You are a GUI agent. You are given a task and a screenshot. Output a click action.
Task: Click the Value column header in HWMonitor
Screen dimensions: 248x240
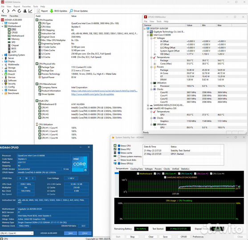coord(193,25)
